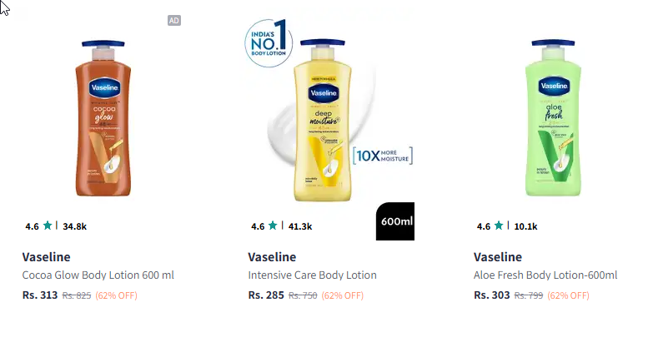Click the Rs. 313 price
The width and height of the screenshot is (658, 337).
coord(39,295)
